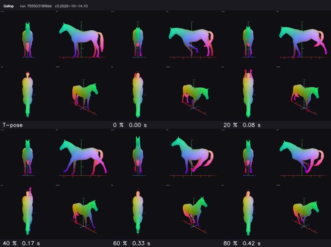Viewport: 331px width, 247px height.
Task: Select the 20 % frame top-down view horse
Action: point(248,93)
